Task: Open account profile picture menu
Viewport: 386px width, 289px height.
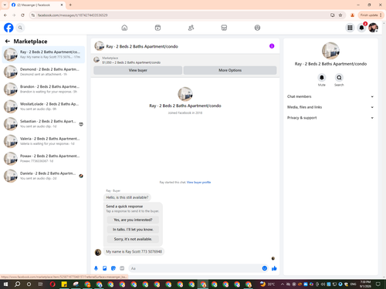Action: tap(373, 28)
